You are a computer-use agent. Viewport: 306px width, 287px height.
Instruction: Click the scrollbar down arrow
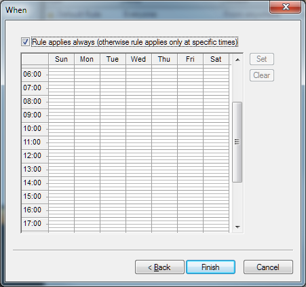[x=237, y=227]
